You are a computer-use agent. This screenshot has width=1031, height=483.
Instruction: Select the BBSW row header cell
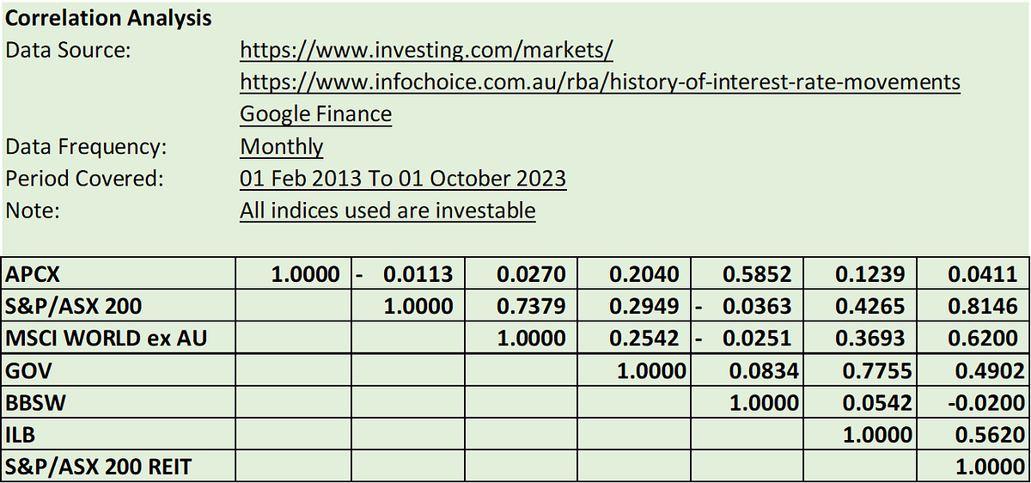click(x=119, y=402)
